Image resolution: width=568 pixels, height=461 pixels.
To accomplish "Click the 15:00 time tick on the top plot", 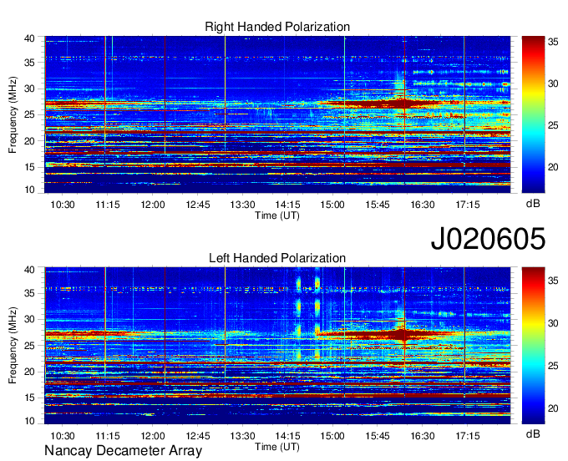I will (x=332, y=205).
